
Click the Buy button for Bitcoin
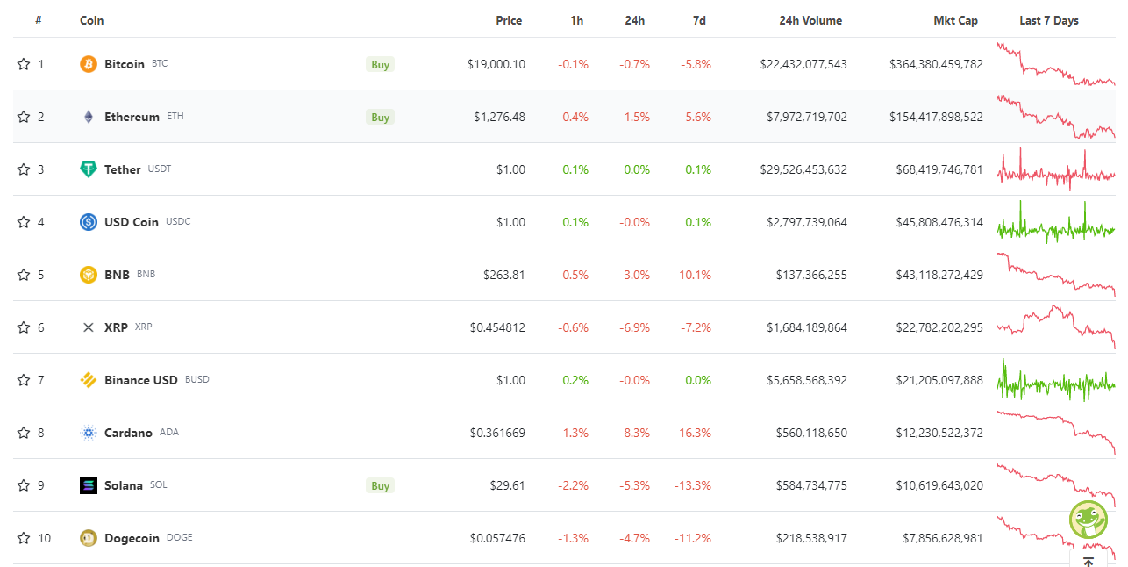pyautogui.click(x=380, y=64)
